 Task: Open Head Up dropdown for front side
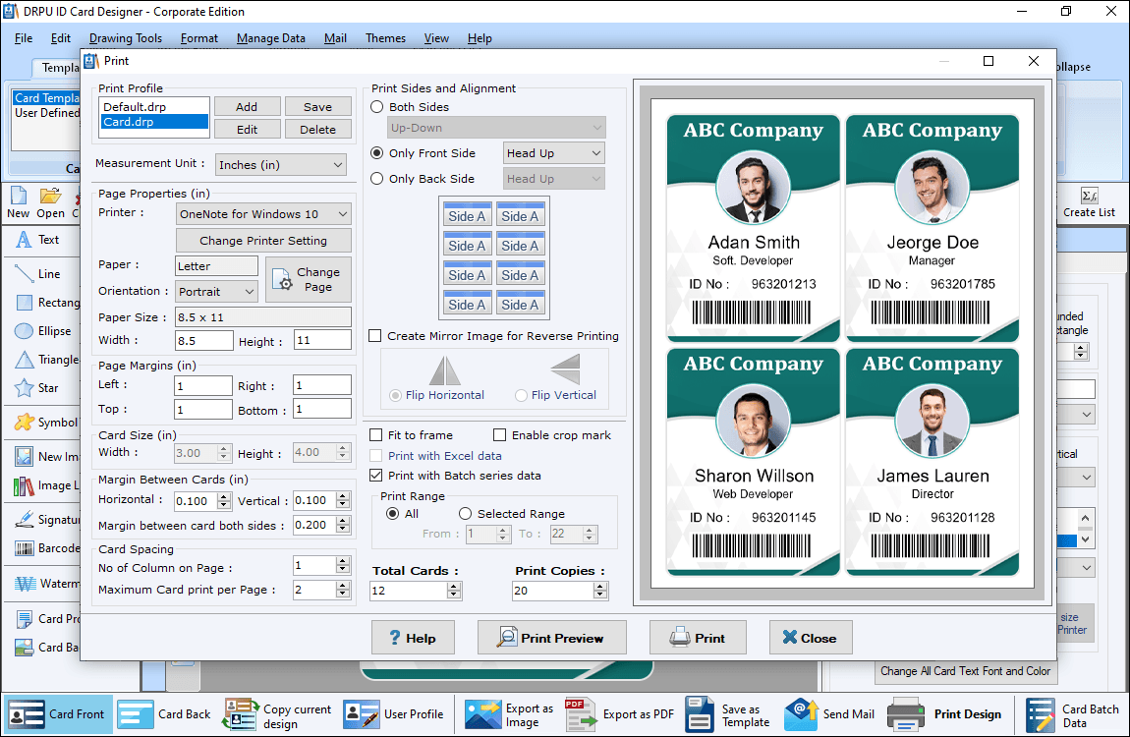click(553, 152)
